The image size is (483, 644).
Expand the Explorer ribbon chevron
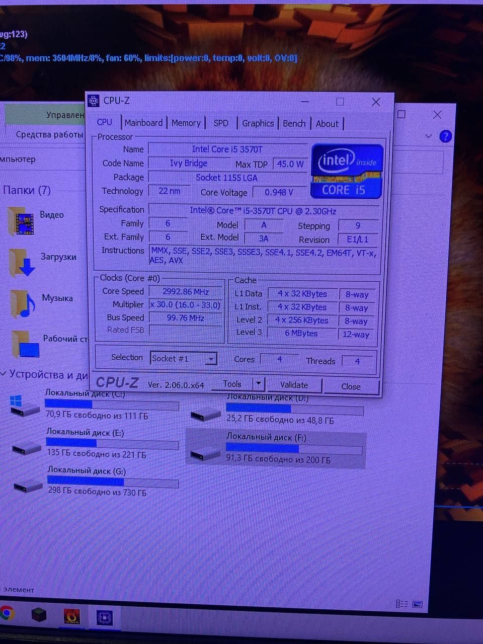(429, 136)
